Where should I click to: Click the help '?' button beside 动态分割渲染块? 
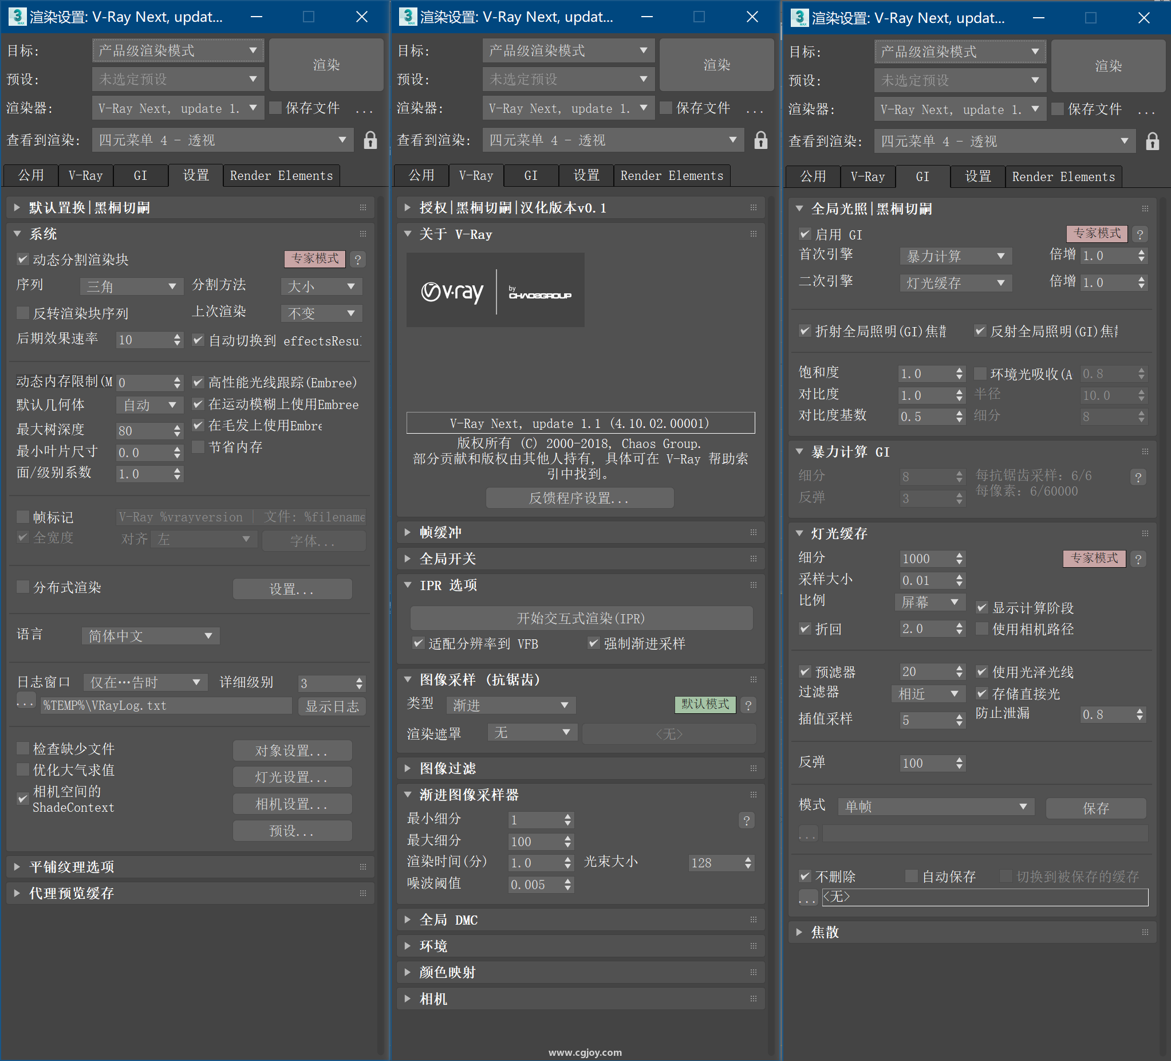[358, 259]
